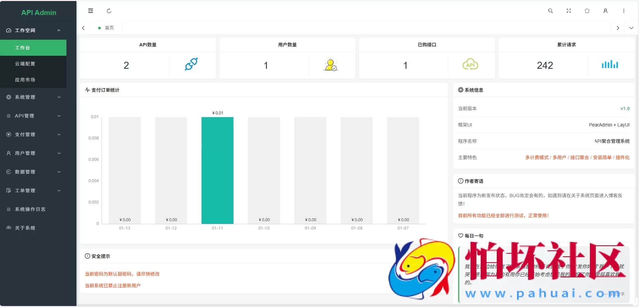Click the green 01-11 chart bar

tap(217, 170)
